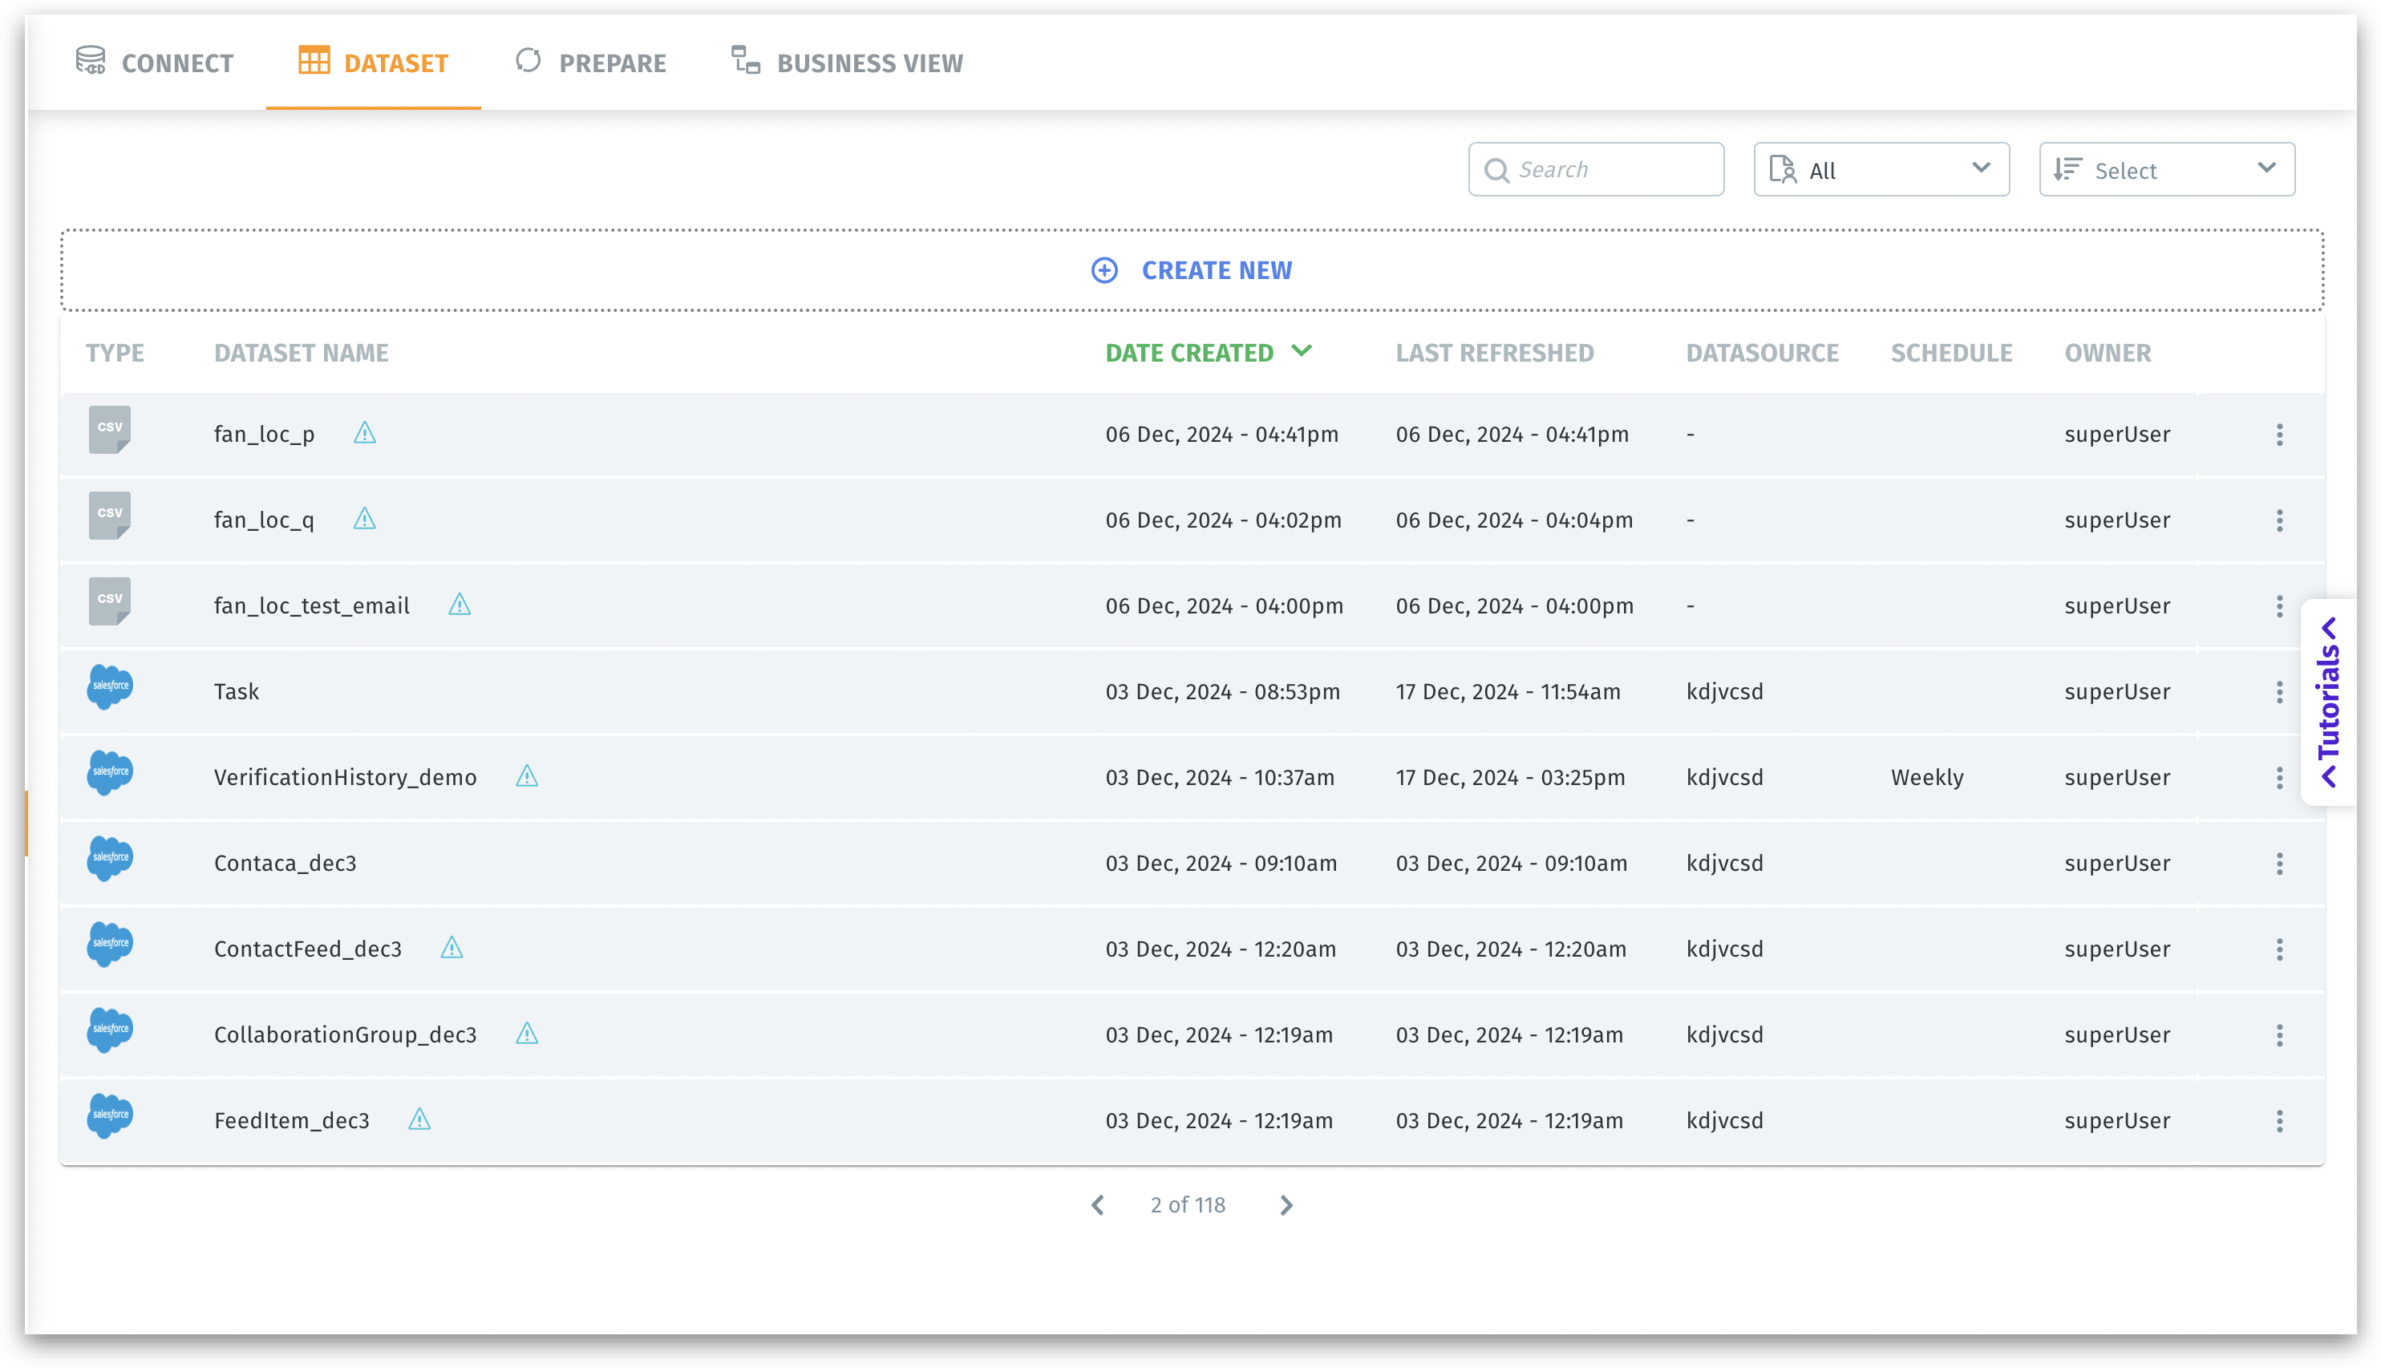Click the Salesforce icon for Contaca_dec3
This screenshot has height=1368, width=2381.
110,860
